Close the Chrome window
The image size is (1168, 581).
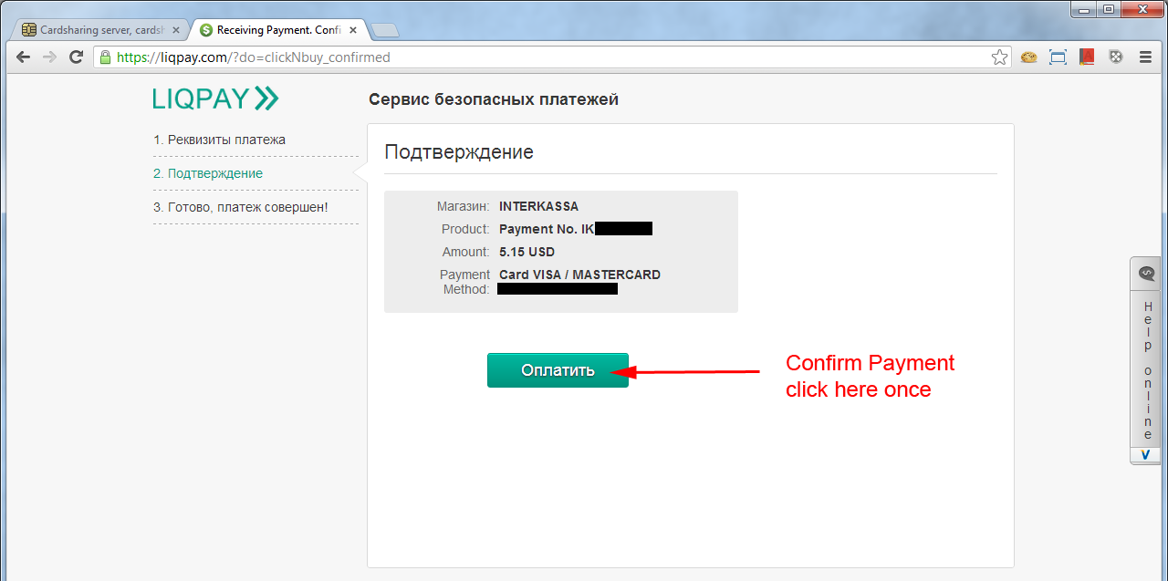(1142, 9)
